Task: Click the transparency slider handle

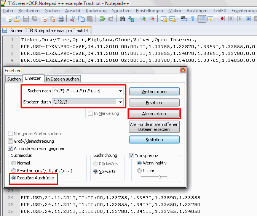Action: coord(160,177)
